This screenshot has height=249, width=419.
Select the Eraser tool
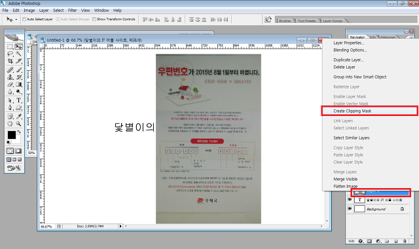click(x=10, y=85)
